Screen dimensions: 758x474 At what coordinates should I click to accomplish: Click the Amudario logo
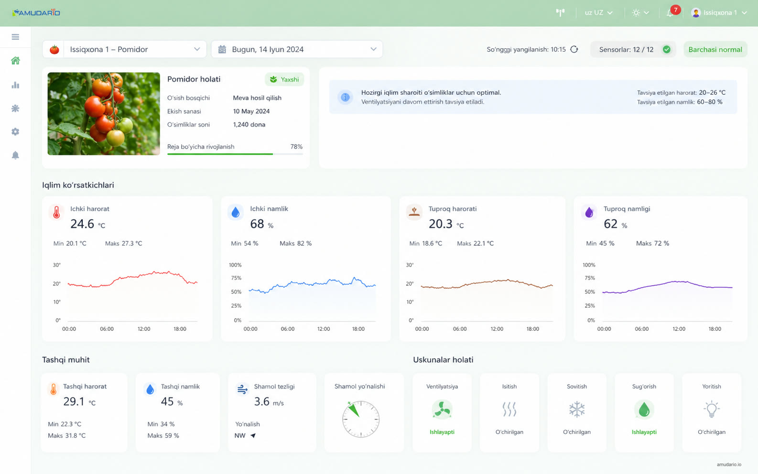tap(36, 12)
